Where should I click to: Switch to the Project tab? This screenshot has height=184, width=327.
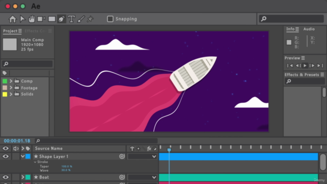click(x=10, y=31)
